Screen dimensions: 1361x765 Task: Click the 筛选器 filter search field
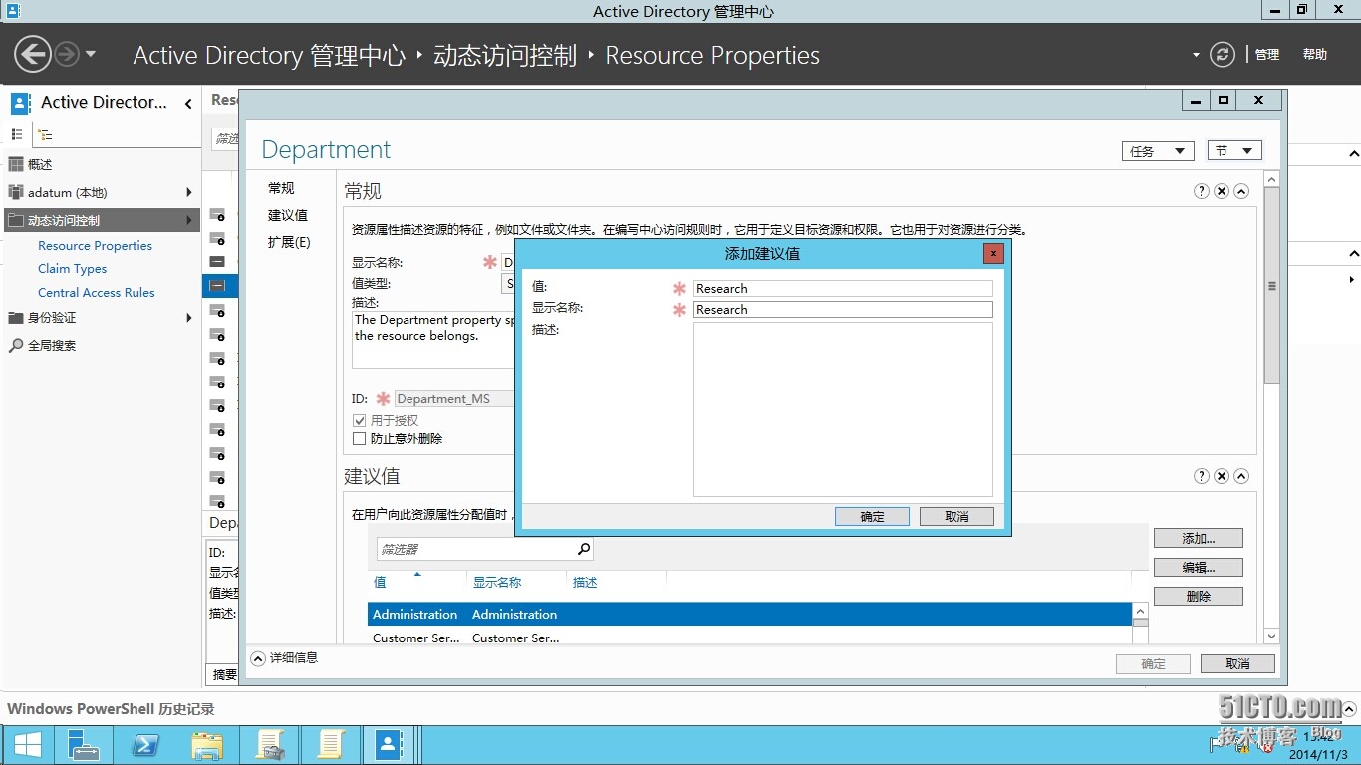[x=478, y=548]
